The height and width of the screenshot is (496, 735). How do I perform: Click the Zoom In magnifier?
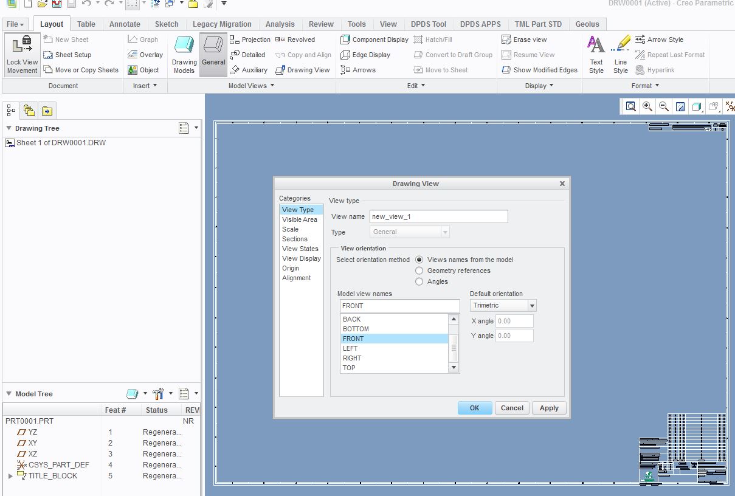(647, 107)
